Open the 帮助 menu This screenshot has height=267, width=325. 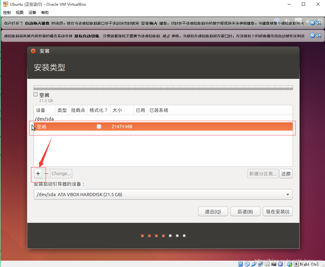tap(45, 12)
